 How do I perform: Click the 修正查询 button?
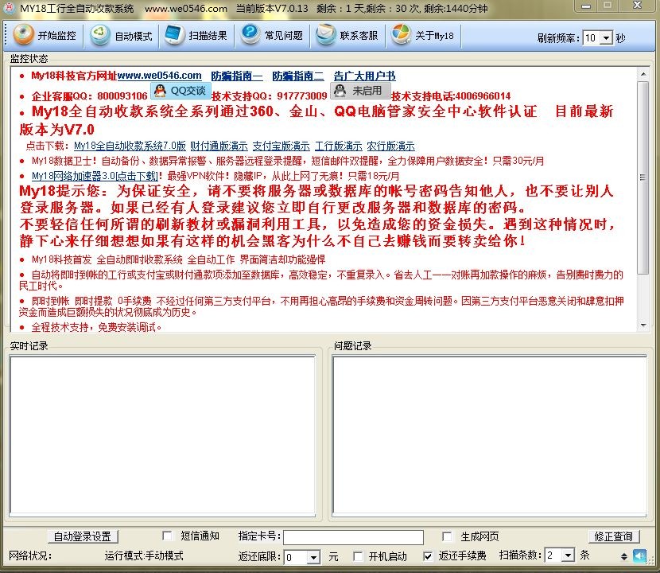pos(614,536)
